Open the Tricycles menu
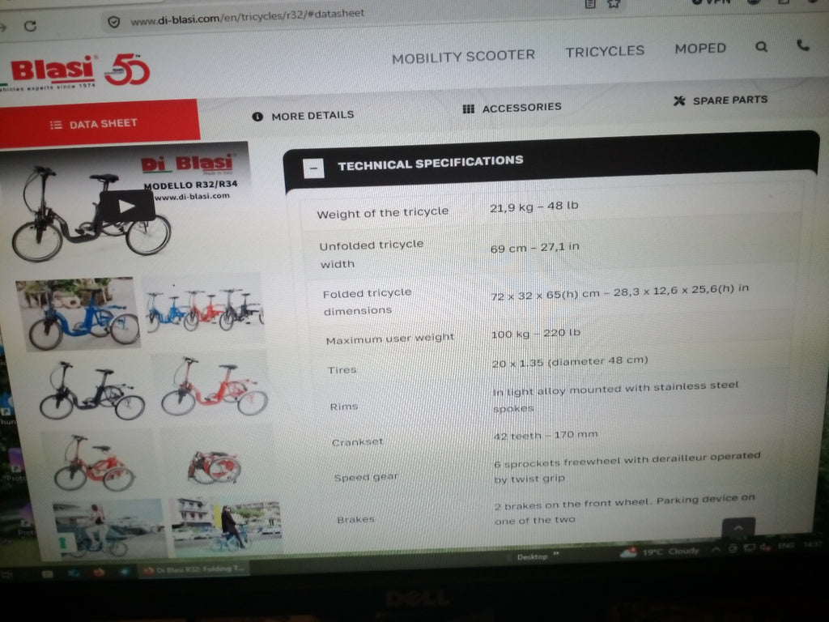 [x=605, y=51]
